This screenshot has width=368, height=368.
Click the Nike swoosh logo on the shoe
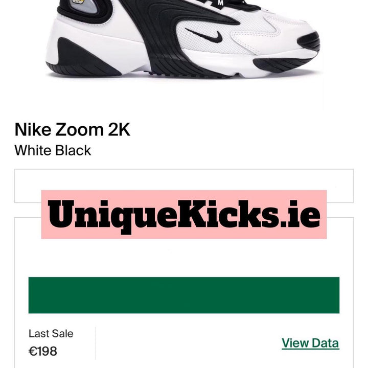coord(204,35)
